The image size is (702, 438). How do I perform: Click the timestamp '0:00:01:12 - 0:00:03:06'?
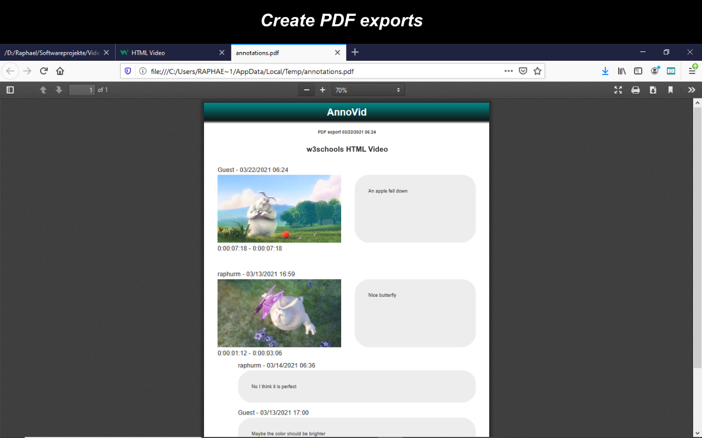click(250, 353)
